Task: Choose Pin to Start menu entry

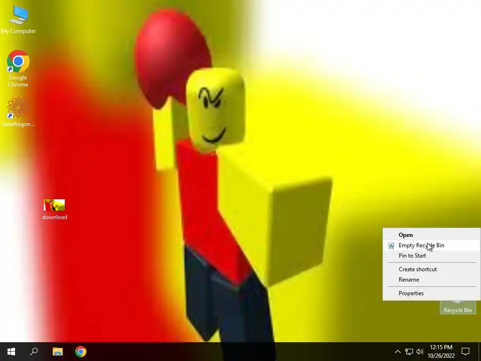Action: pos(431,255)
